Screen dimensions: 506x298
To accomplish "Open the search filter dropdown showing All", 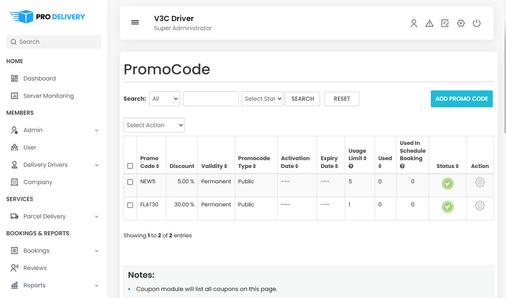I will coord(164,99).
